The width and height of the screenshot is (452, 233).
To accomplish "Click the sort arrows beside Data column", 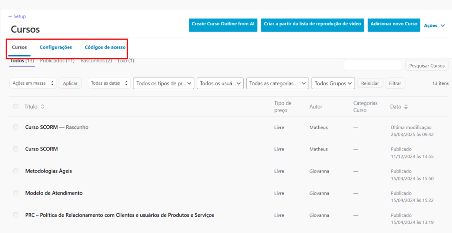I will [406, 107].
